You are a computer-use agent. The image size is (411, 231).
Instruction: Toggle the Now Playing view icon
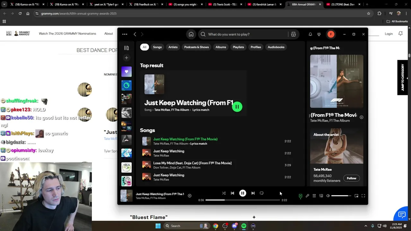[301, 196]
